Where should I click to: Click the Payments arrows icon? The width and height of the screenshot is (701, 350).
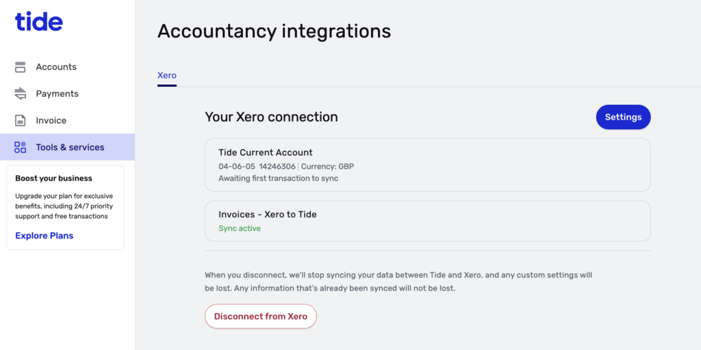click(x=20, y=94)
